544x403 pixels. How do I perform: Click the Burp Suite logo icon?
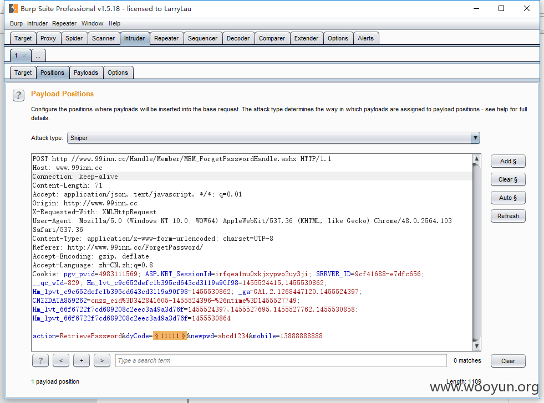tap(13, 8)
